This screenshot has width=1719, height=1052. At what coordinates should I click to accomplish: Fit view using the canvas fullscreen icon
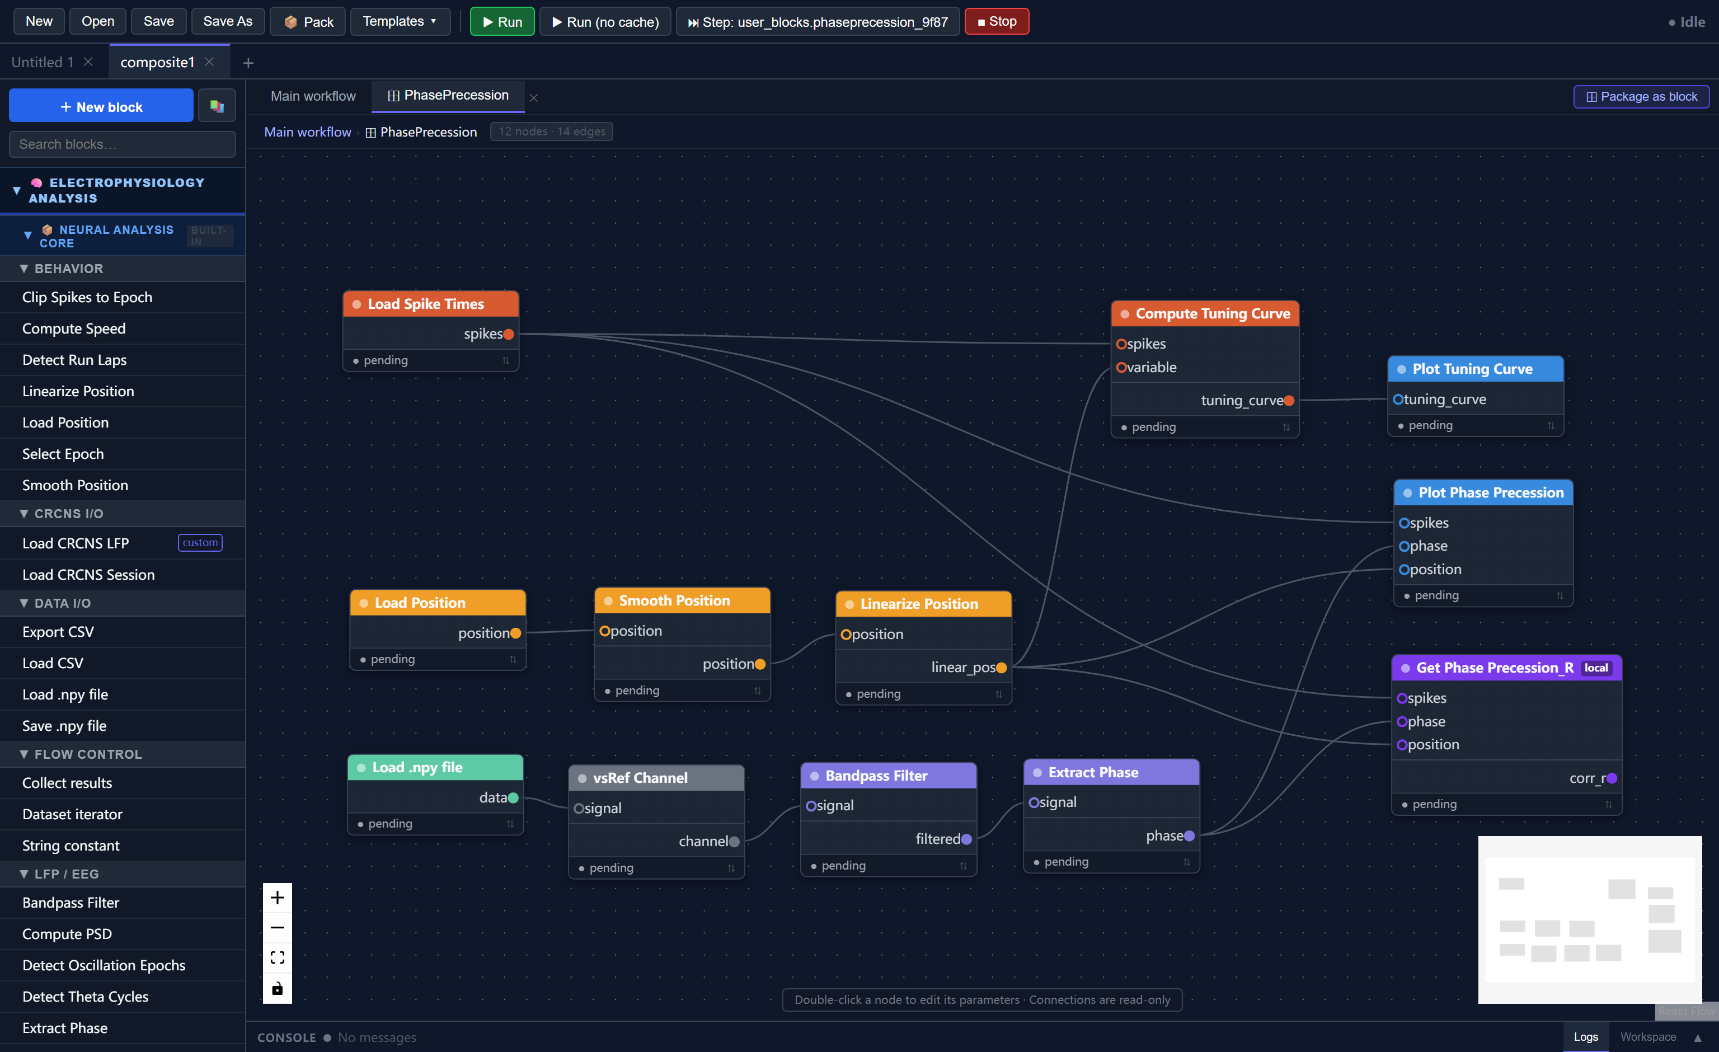[x=277, y=957]
